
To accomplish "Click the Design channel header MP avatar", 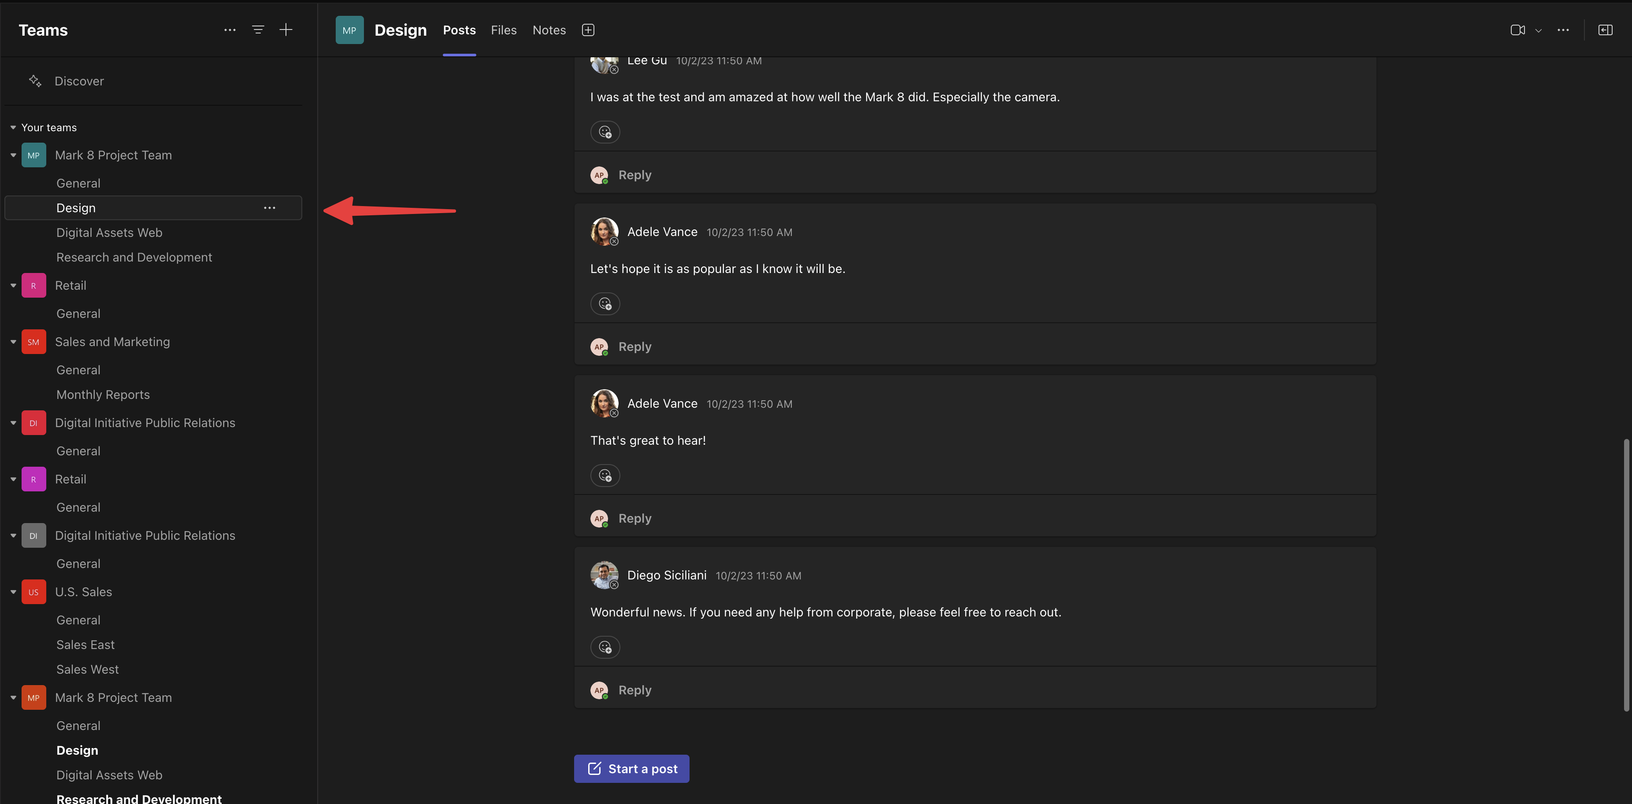I will tap(350, 30).
